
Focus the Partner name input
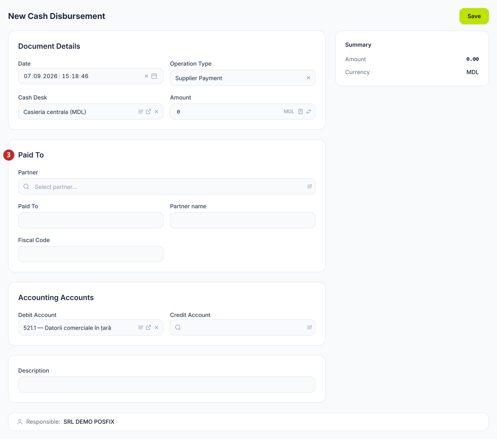(x=243, y=220)
